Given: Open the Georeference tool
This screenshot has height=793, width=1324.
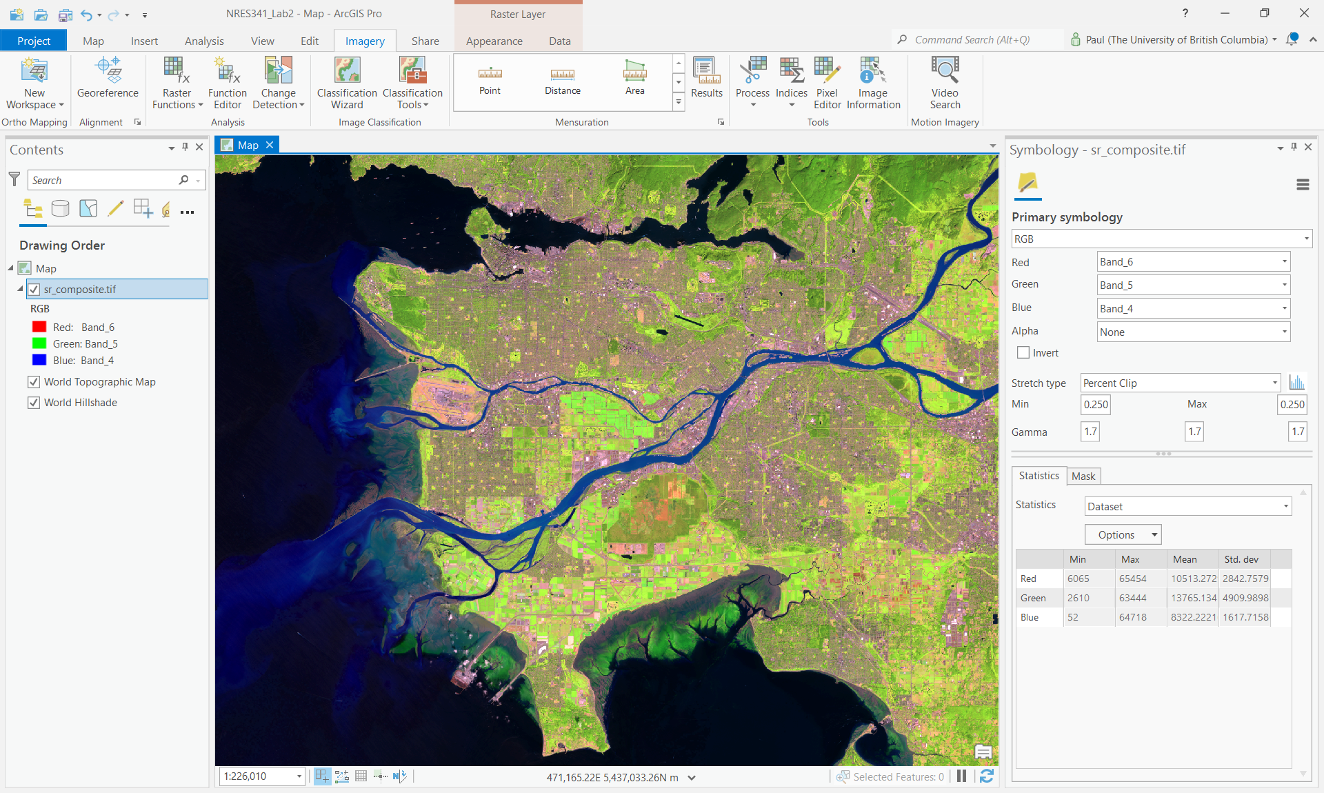Looking at the screenshot, I should point(108,79).
